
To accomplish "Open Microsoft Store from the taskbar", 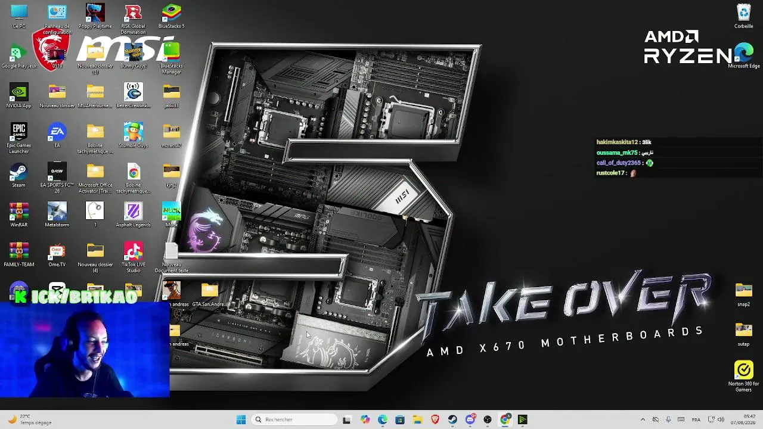I will 400,419.
